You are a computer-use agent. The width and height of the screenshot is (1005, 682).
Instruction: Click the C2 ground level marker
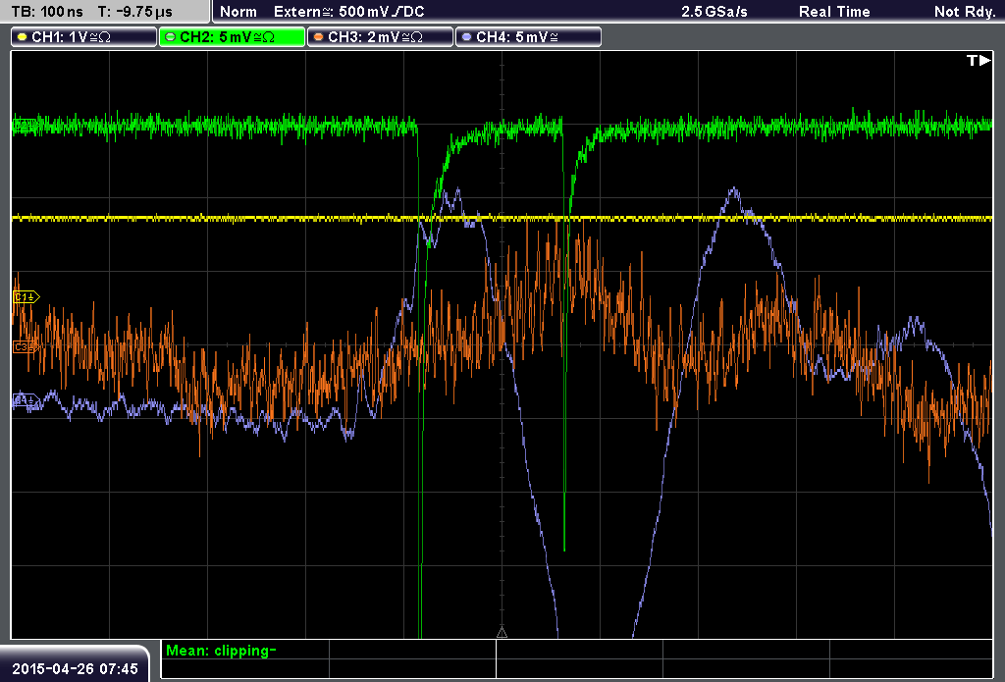pos(25,125)
